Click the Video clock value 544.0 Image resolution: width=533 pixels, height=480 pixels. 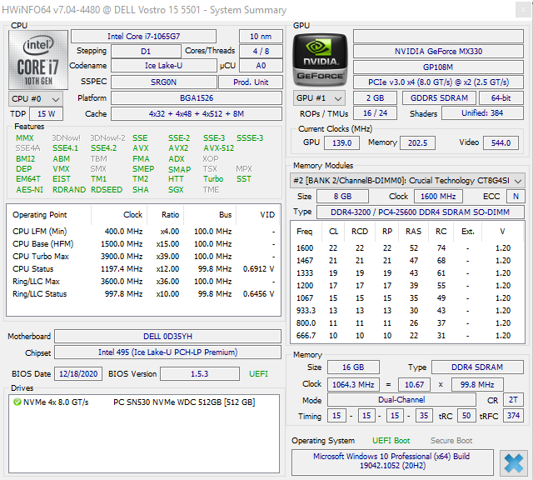click(x=501, y=142)
